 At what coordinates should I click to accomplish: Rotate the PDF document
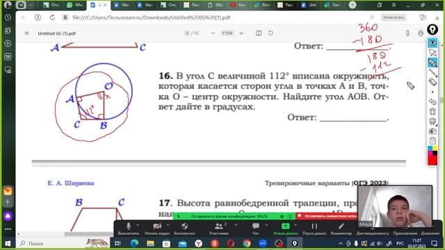(x=270, y=33)
